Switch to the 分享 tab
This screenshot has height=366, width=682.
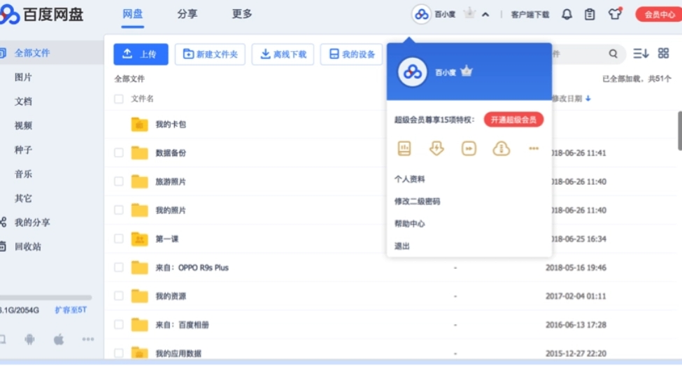pos(187,14)
